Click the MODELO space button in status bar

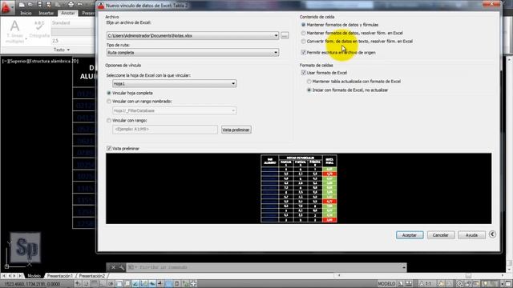coord(386,284)
